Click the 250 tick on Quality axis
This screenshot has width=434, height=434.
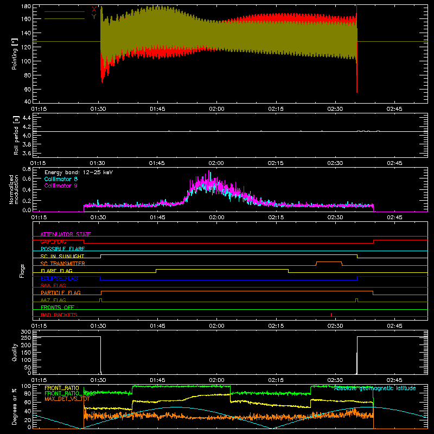point(26,337)
